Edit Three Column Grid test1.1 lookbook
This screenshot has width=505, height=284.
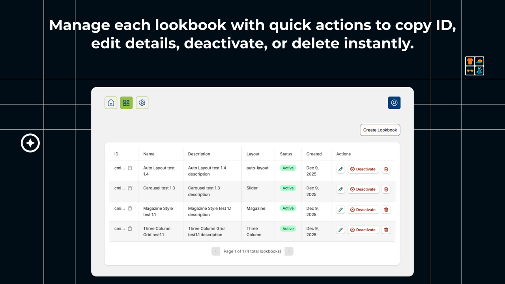coord(341,230)
